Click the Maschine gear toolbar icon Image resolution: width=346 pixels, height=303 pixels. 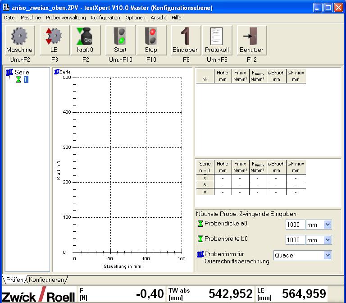(x=19, y=40)
